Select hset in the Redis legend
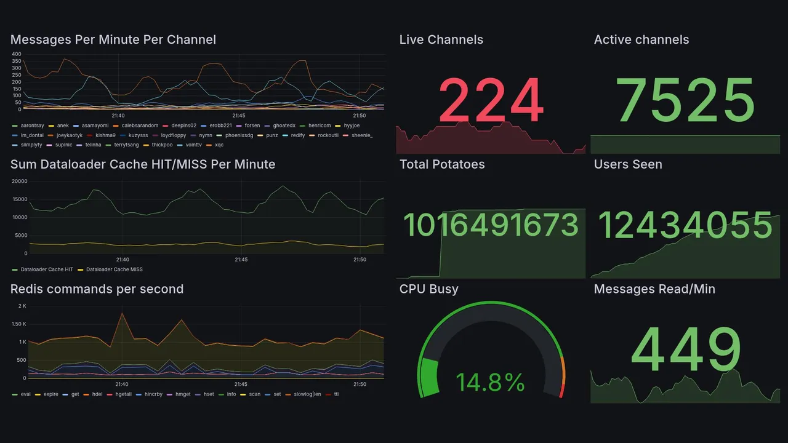Image resolution: width=788 pixels, height=443 pixels. (x=209, y=394)
